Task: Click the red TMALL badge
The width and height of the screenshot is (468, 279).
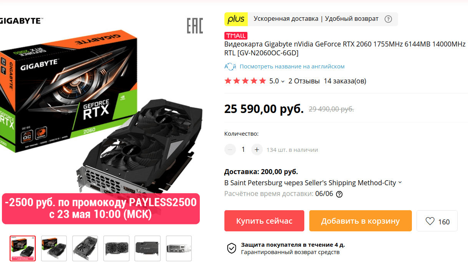Action: 236,36
